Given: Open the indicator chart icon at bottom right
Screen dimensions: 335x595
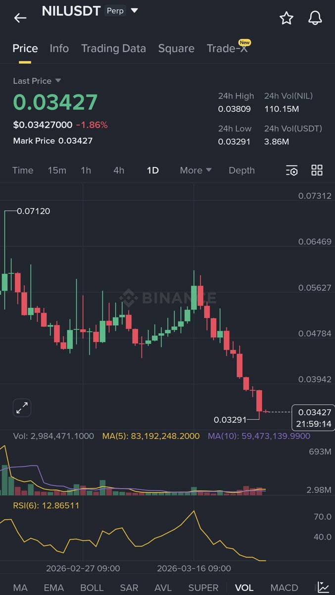Looking at the screenshot, I should click(324, 588).
